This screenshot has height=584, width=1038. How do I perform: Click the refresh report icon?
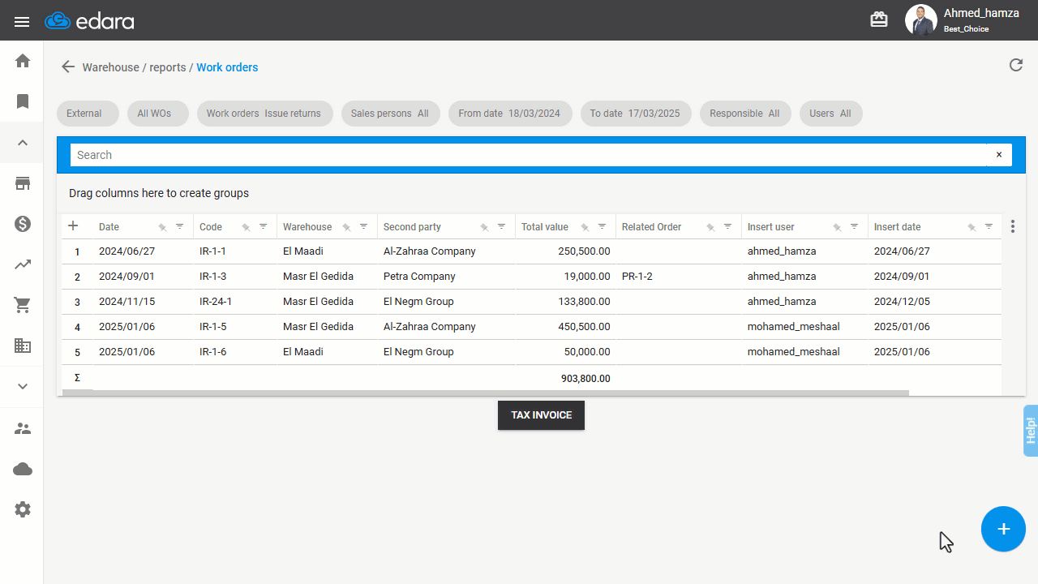[1016, 65]
